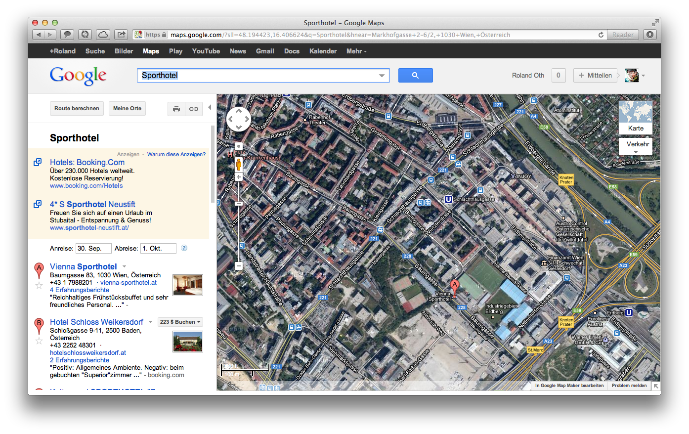
Task: Click the blue magnifier search button
Action: 415,75
